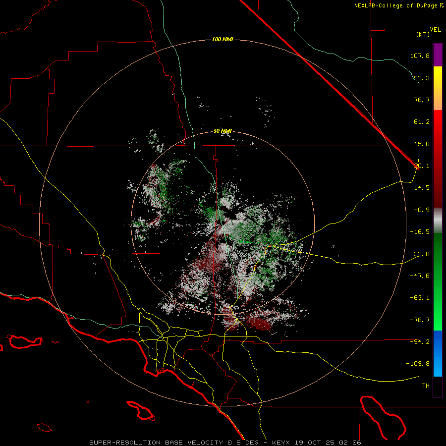
Task: Click the 14.5 velocity scale value
Action: 422,188
